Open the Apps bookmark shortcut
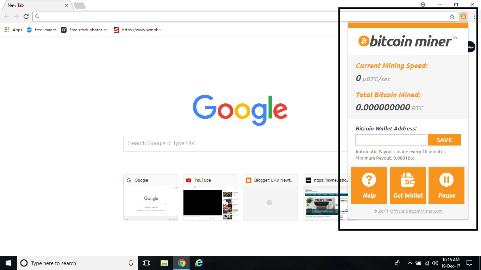 coord(13,30)
